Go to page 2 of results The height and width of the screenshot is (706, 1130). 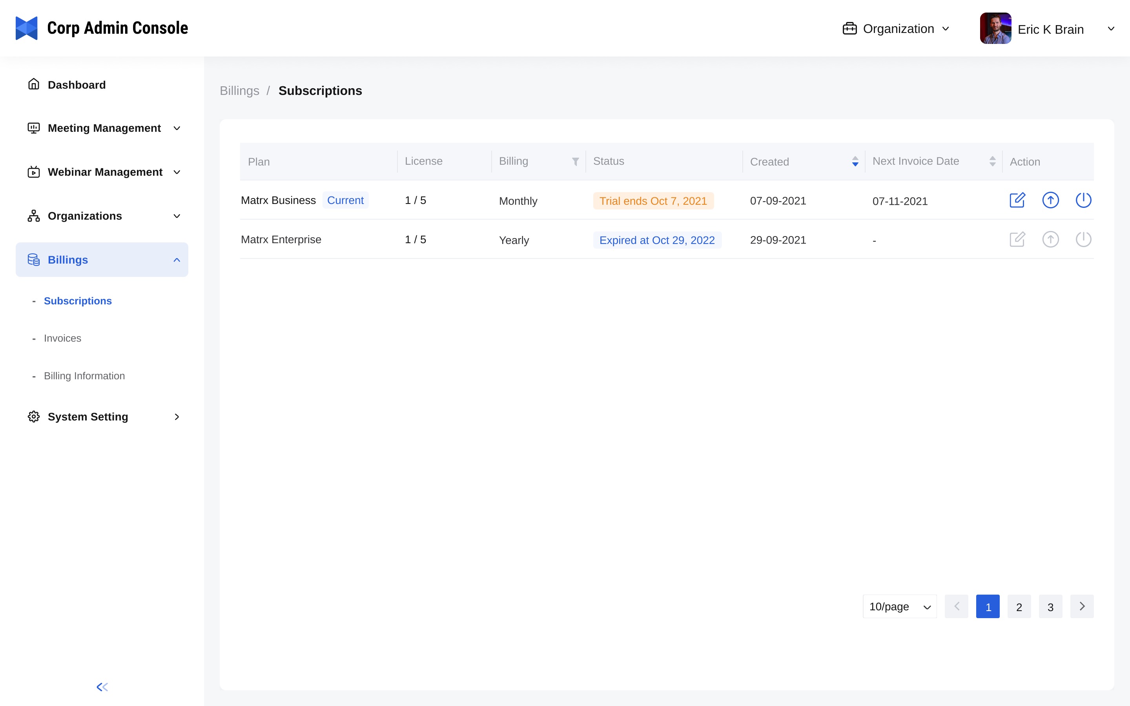tap(1019, 606)
